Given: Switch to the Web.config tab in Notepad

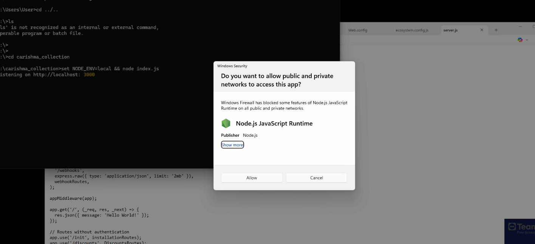Looking at the screenshot, I should [357, 30].
